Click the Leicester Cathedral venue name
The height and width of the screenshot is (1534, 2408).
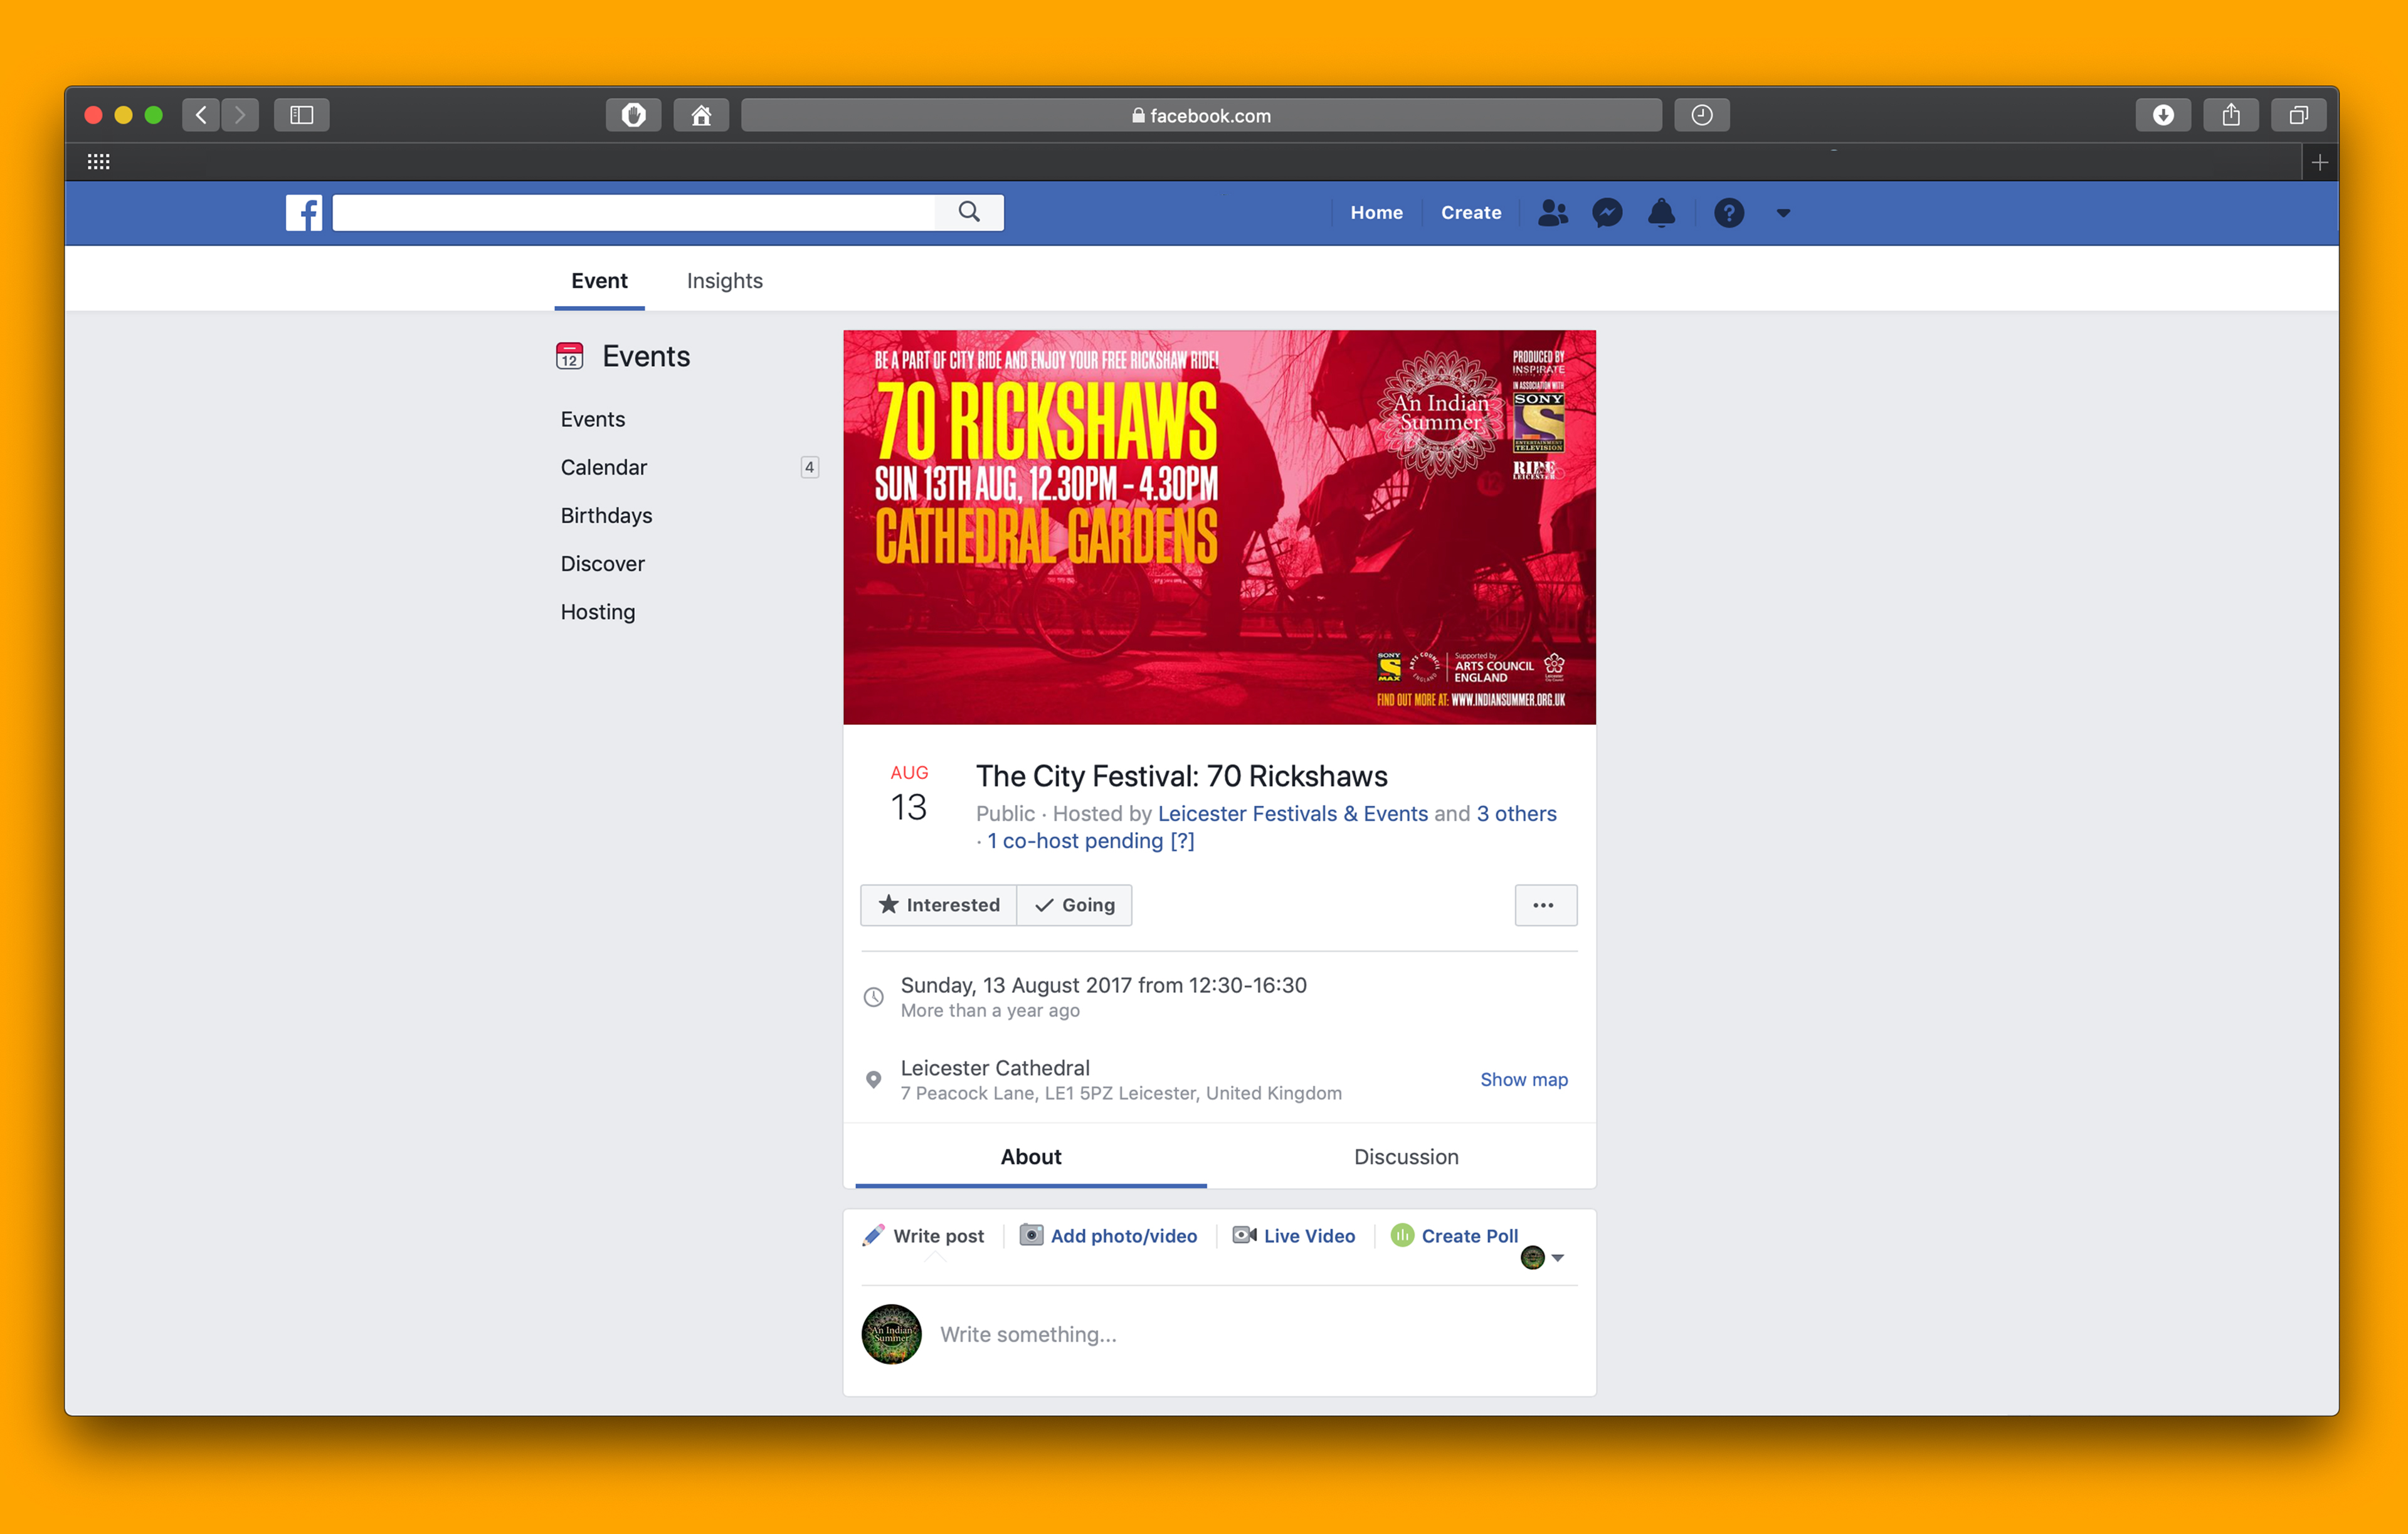click(x=995, y=1068)
